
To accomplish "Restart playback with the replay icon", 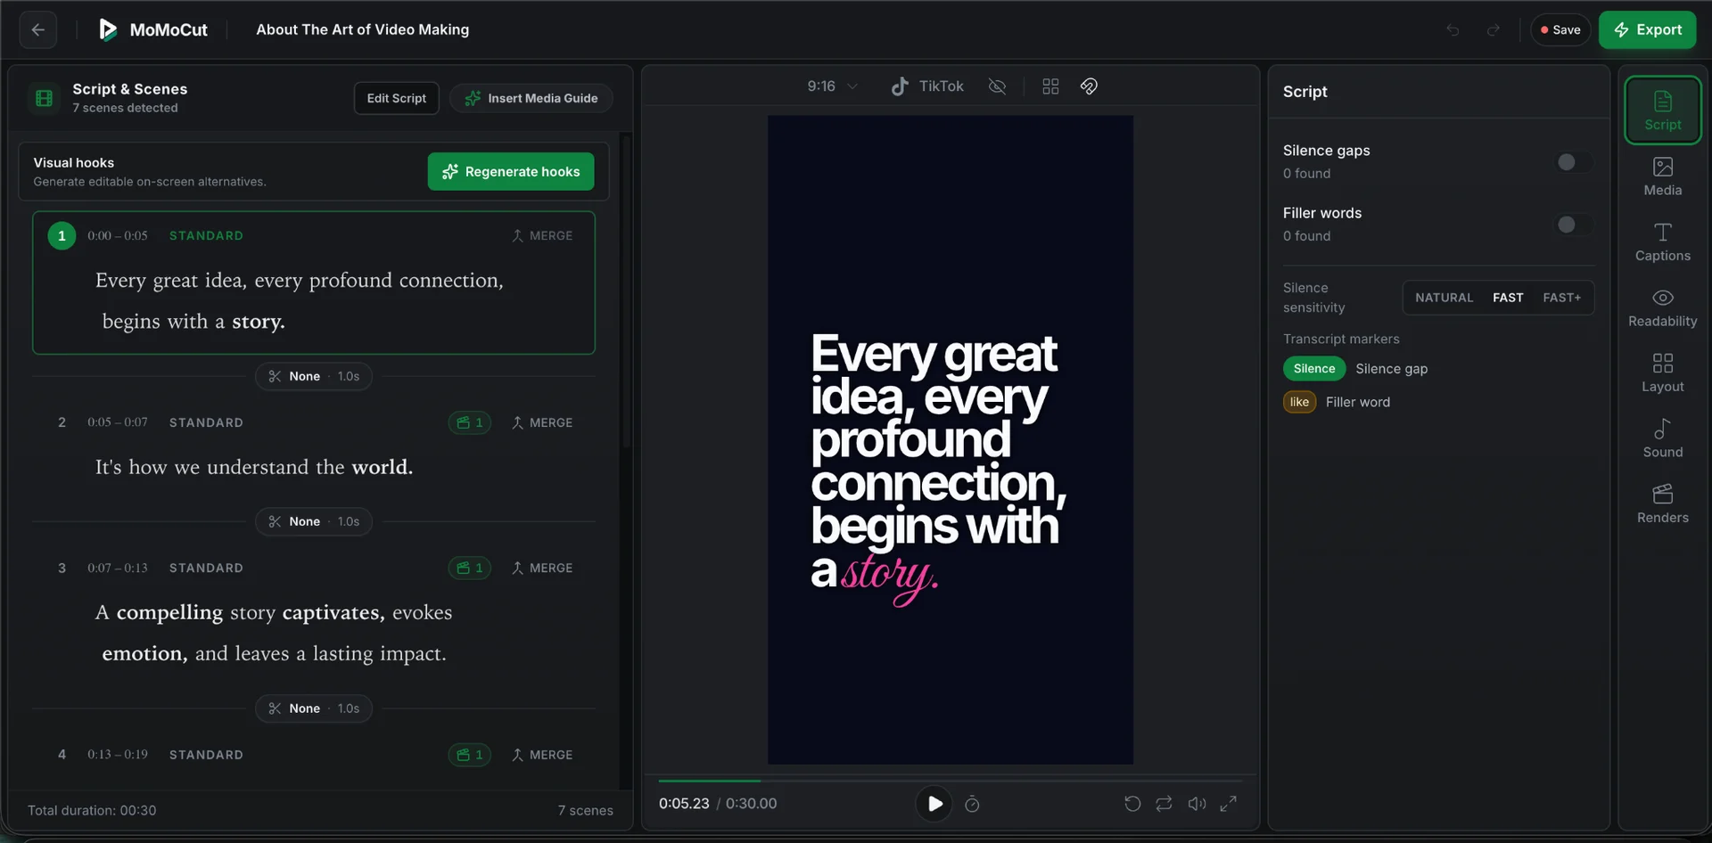I will tap(1132, 804).
